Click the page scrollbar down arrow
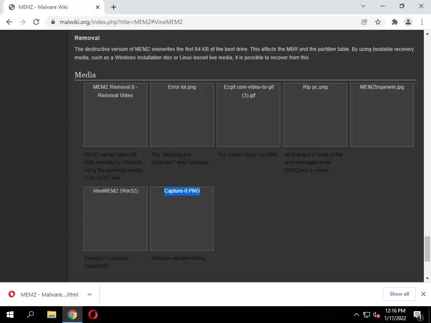This screenshot has width=431, height=323. 428,278
